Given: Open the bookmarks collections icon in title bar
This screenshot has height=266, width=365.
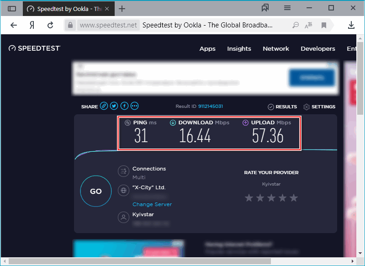Looking at the screenshot, I should click(265, 8).
